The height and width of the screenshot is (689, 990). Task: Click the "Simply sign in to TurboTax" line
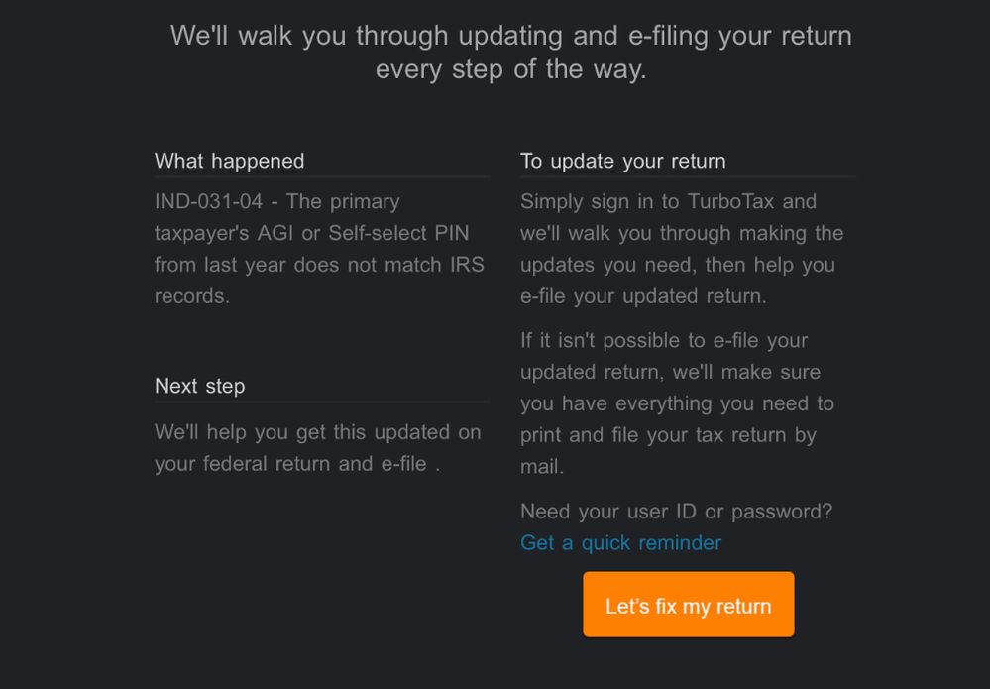pyautogui.click(x=668, y=201)
